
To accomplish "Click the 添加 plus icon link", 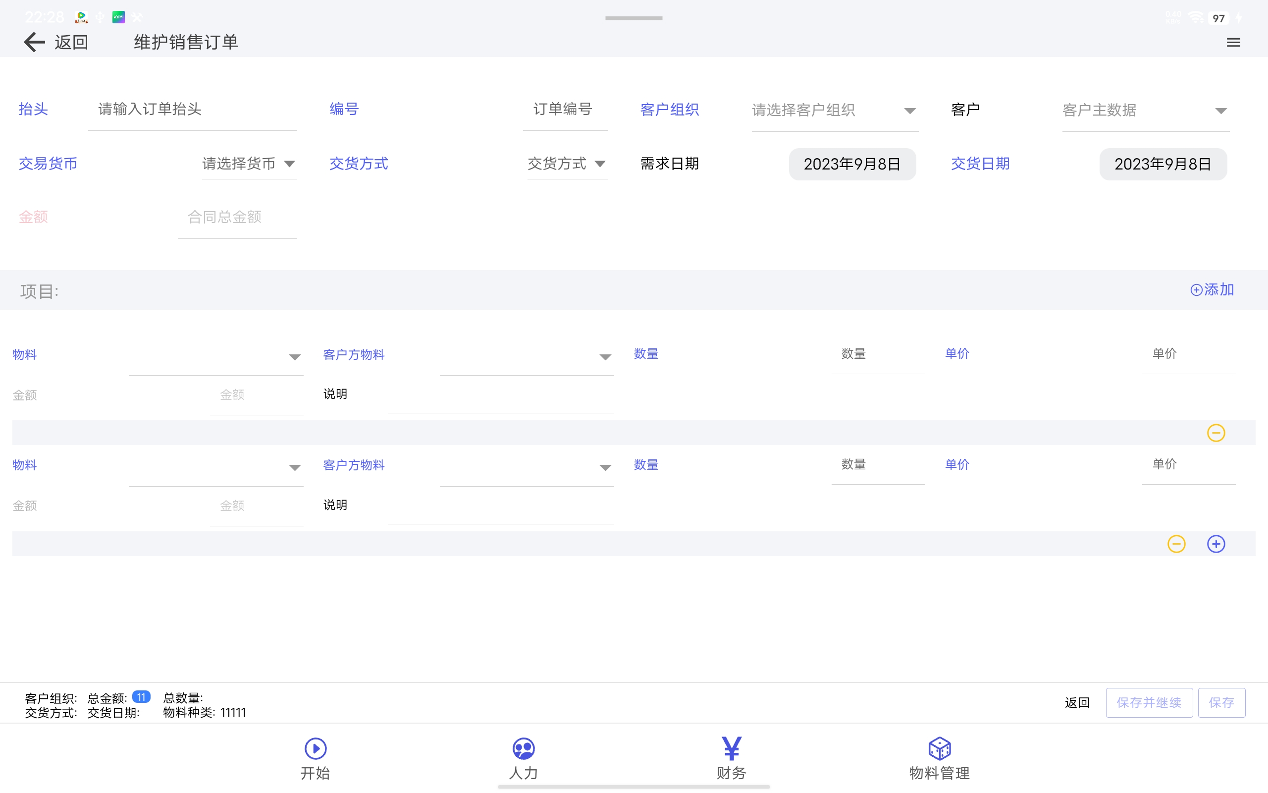I will pyautogui.click(x=1212, y=289).
